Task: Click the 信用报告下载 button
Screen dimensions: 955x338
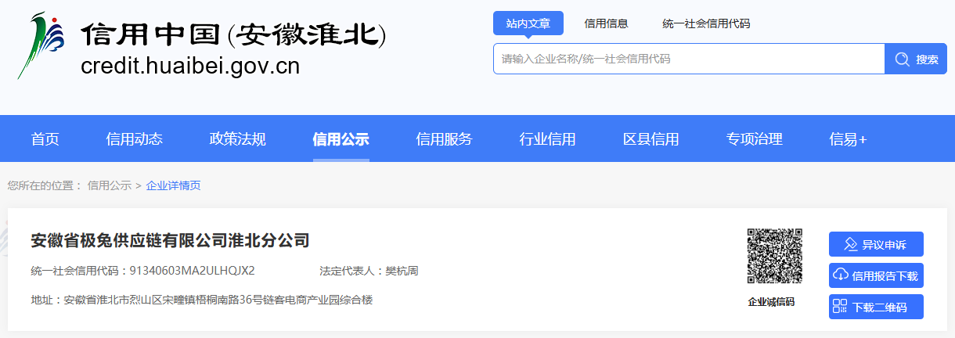Action: (876, 275)
